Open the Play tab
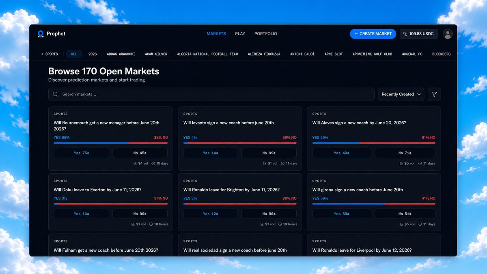 point(240,34)
